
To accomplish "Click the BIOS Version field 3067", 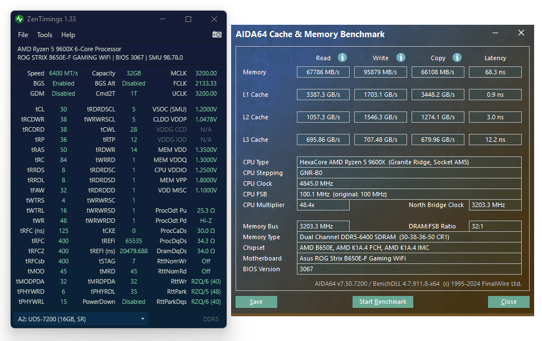I will coord(409,269).
